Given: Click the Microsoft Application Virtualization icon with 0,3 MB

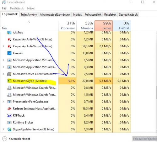Looking at the screenshot, I should [9, 67].
